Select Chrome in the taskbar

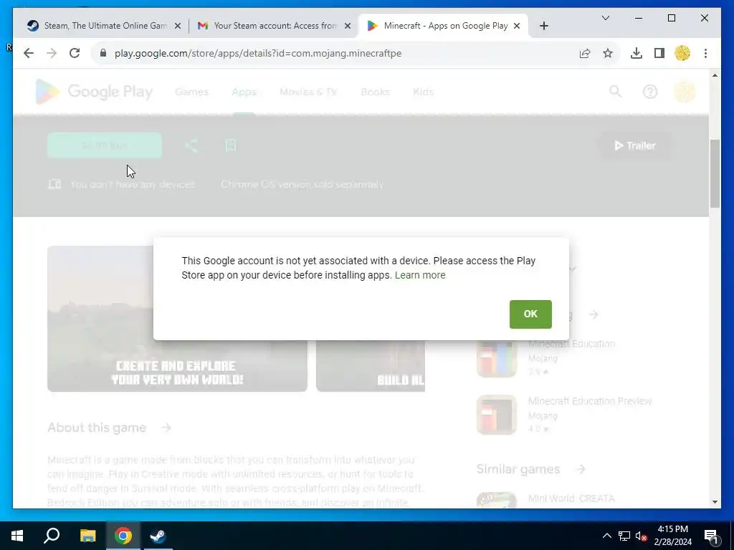[x=123, y=536]
